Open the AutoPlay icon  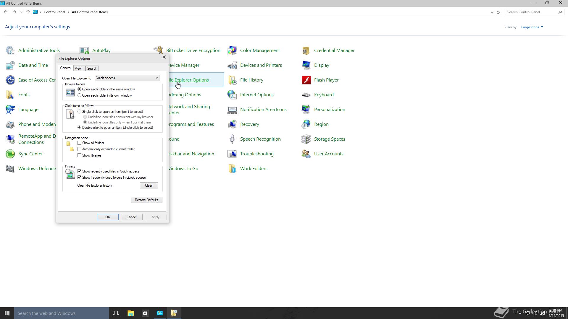84,51
